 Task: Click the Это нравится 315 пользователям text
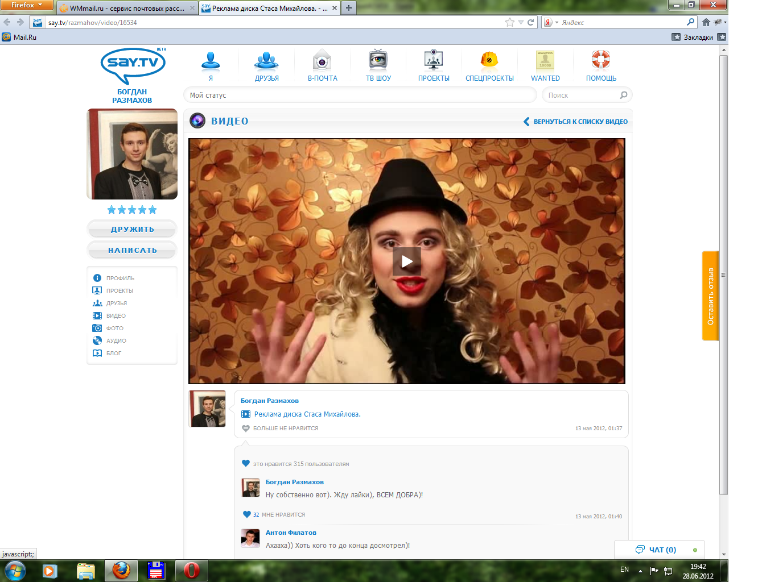301,464
